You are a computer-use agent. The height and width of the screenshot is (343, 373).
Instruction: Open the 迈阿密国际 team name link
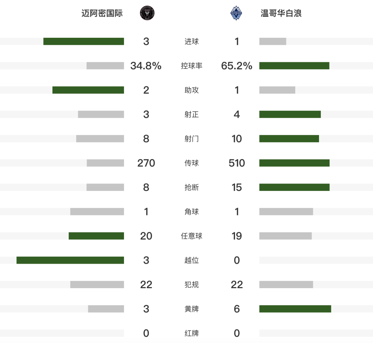(x=102, y=14)
